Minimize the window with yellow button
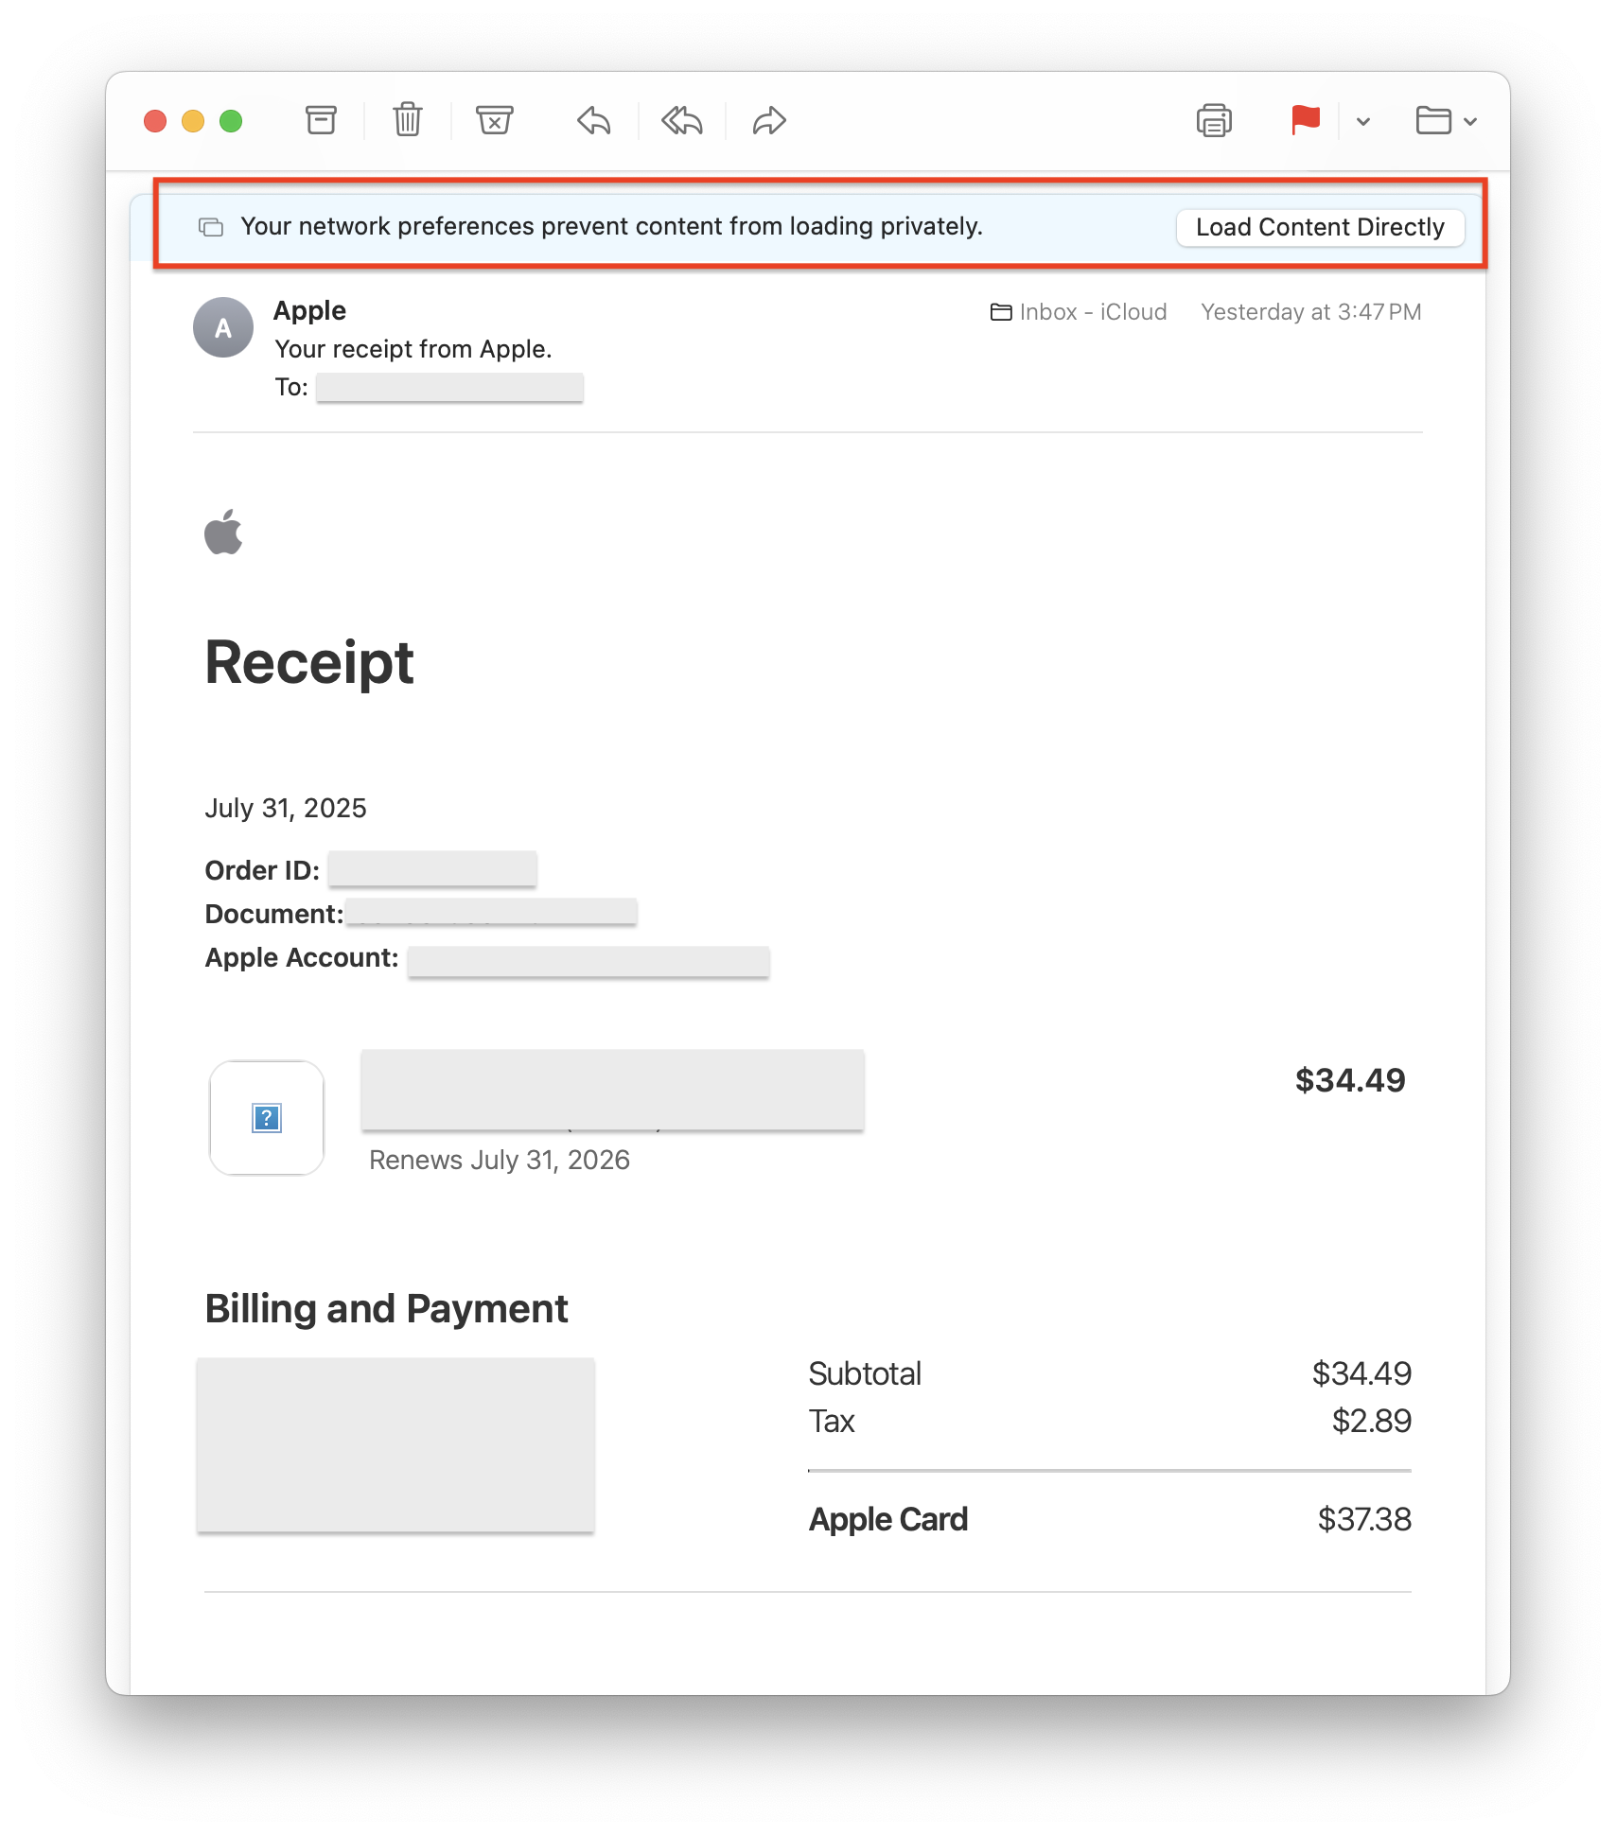 coord(193,121)
